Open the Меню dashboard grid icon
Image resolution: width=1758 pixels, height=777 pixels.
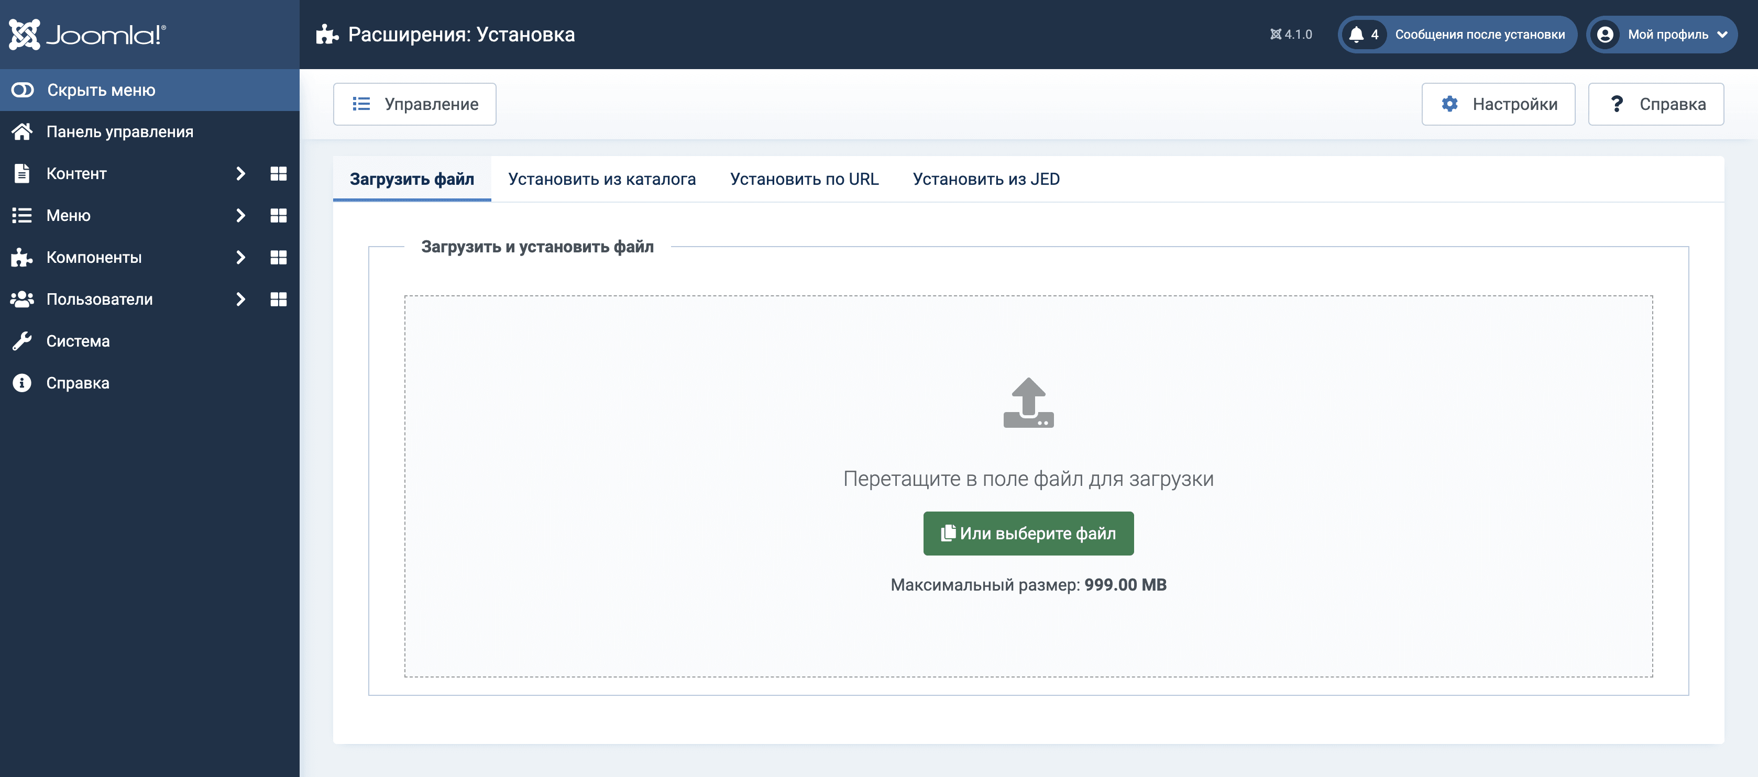point(278,216)
